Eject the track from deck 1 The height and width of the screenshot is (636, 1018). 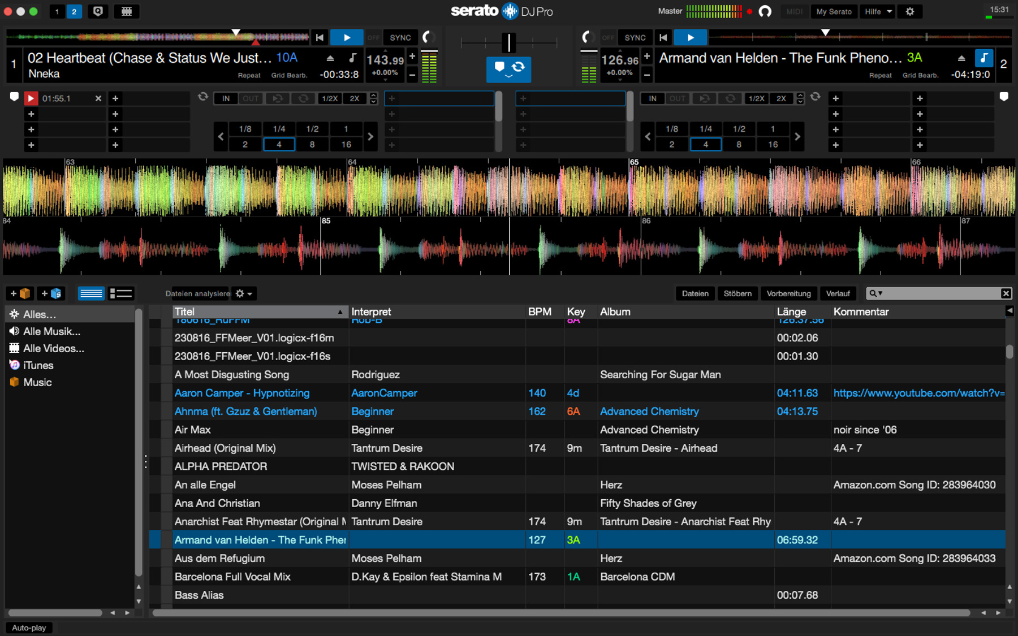pyautogui.click(x=330, y=58)
